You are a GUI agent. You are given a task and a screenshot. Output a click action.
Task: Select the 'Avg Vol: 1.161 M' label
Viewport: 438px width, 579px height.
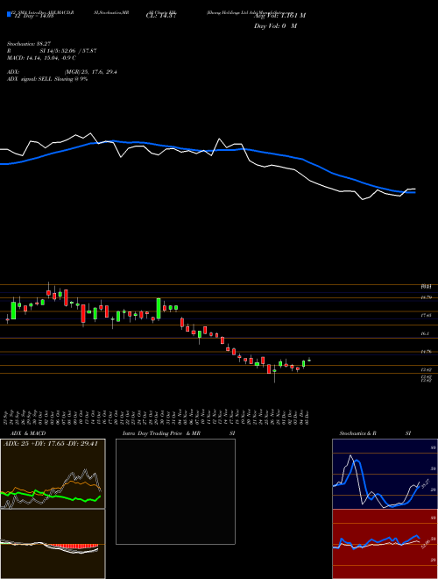[279, 16]
